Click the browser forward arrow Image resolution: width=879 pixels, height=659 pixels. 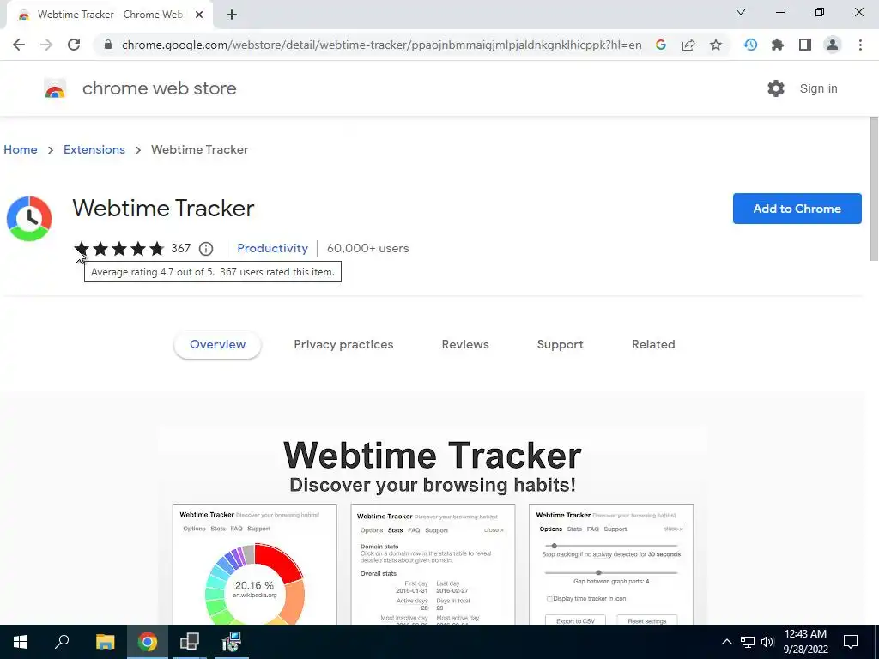click(x=46, y=45)
